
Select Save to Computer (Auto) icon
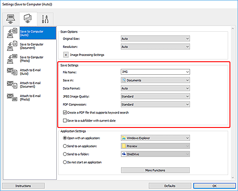(12, 33)
